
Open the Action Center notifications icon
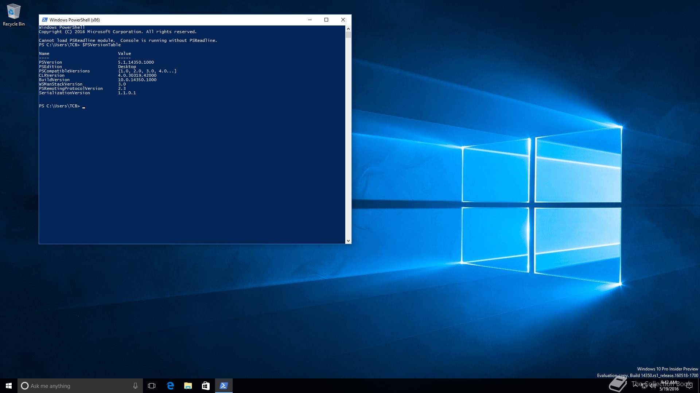coord(689,386)
